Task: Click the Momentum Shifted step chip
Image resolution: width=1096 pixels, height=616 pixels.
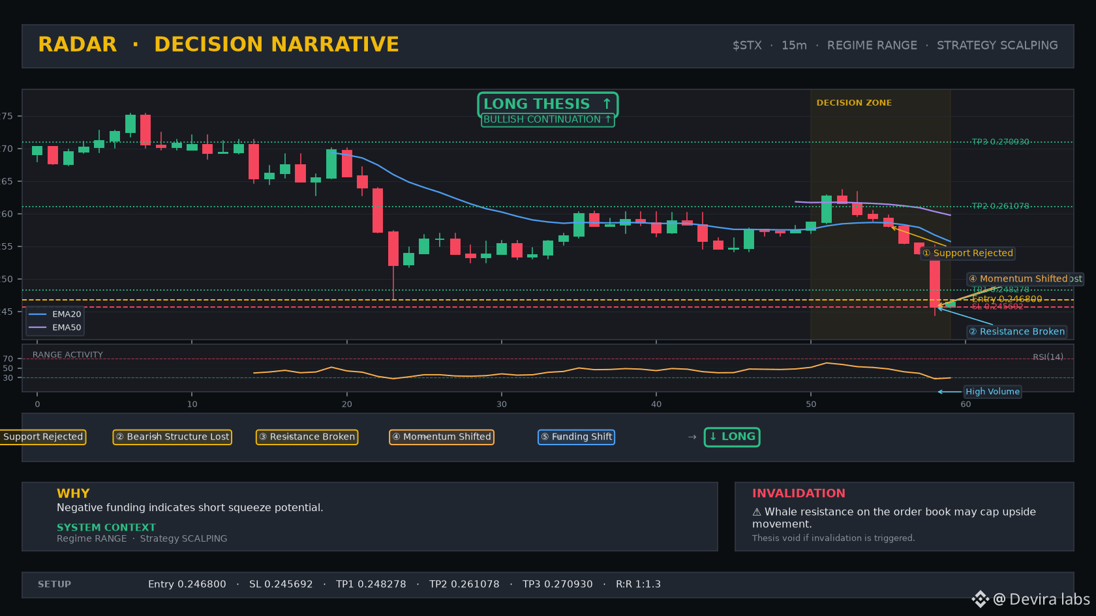Action: 442,437
